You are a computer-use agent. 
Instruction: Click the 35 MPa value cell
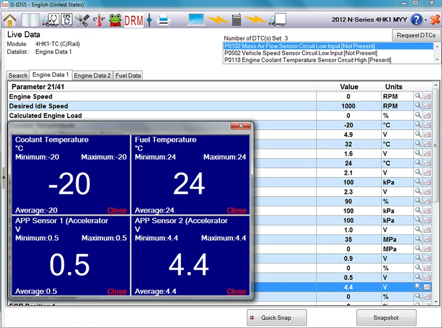tap(348, 240)
